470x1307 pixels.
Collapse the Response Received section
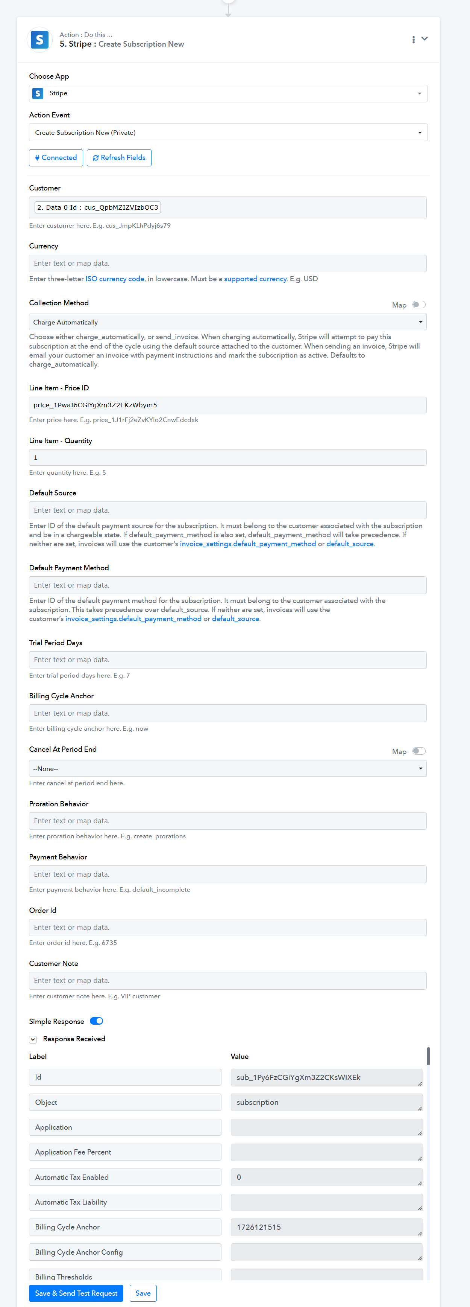33,1039
